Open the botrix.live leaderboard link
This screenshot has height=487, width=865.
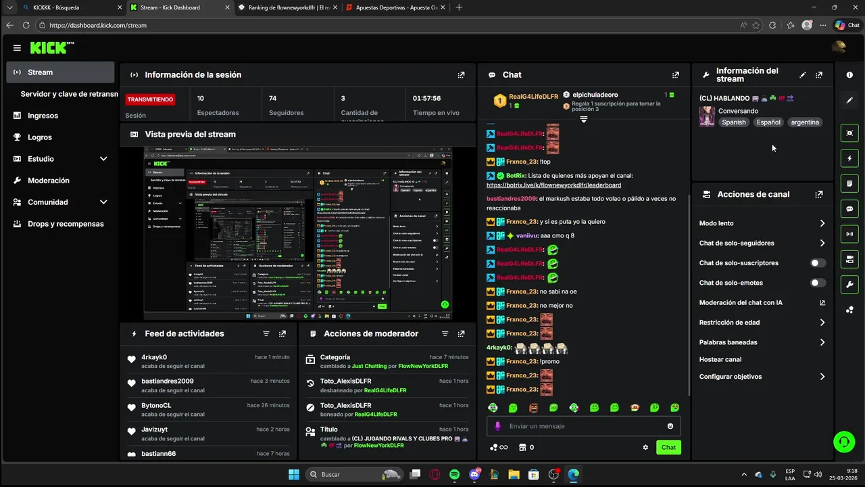click(x=553, y=185)
